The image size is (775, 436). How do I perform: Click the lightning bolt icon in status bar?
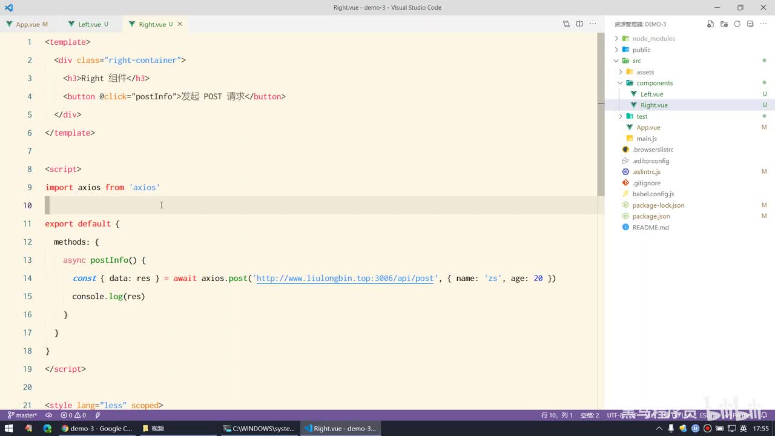[97, 415]
